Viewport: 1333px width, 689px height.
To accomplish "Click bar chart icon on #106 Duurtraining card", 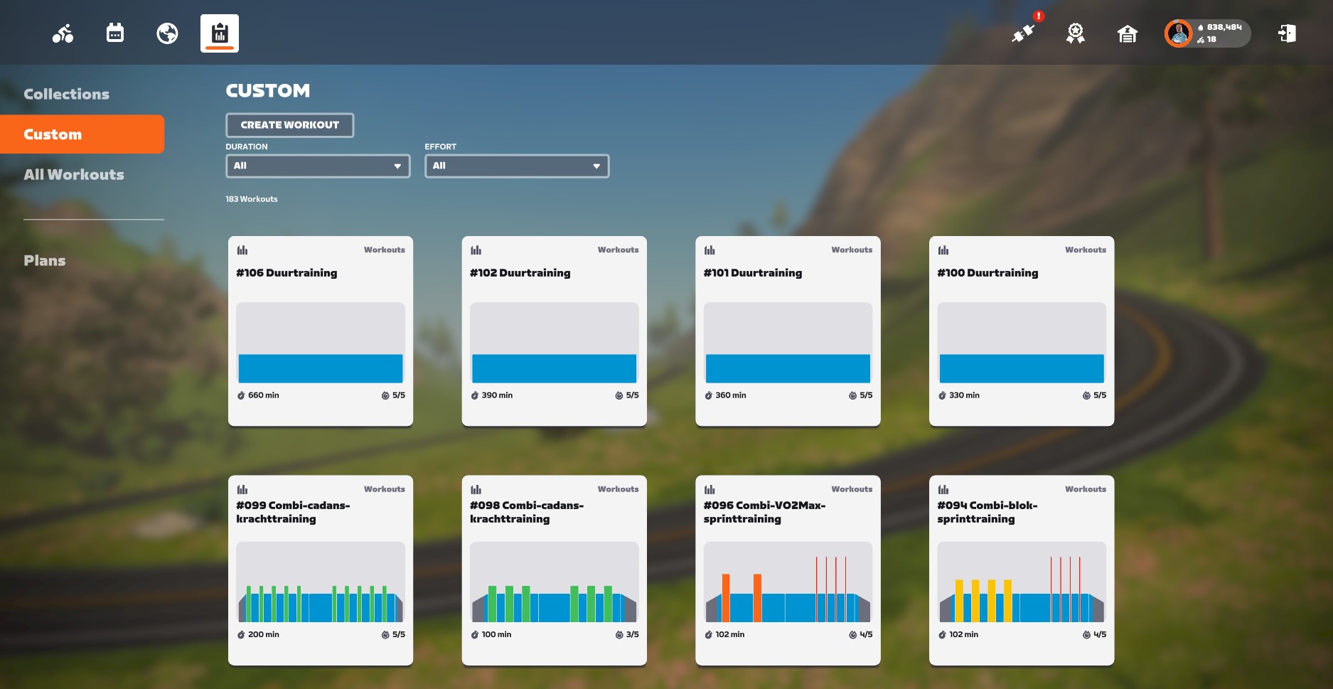I will (242, 250).
